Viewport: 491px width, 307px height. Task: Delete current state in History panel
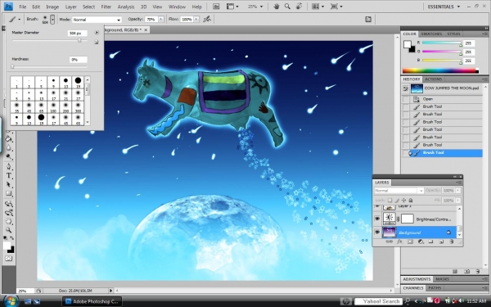477,271
